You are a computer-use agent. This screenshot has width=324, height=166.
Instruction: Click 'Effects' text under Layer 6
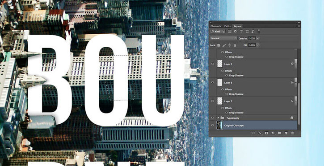point(228,89)
